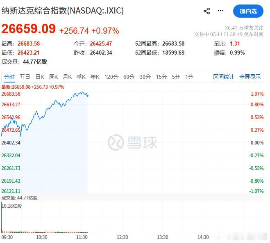Switch to the 日K tab
270x243 pixels.
point(40,77)
